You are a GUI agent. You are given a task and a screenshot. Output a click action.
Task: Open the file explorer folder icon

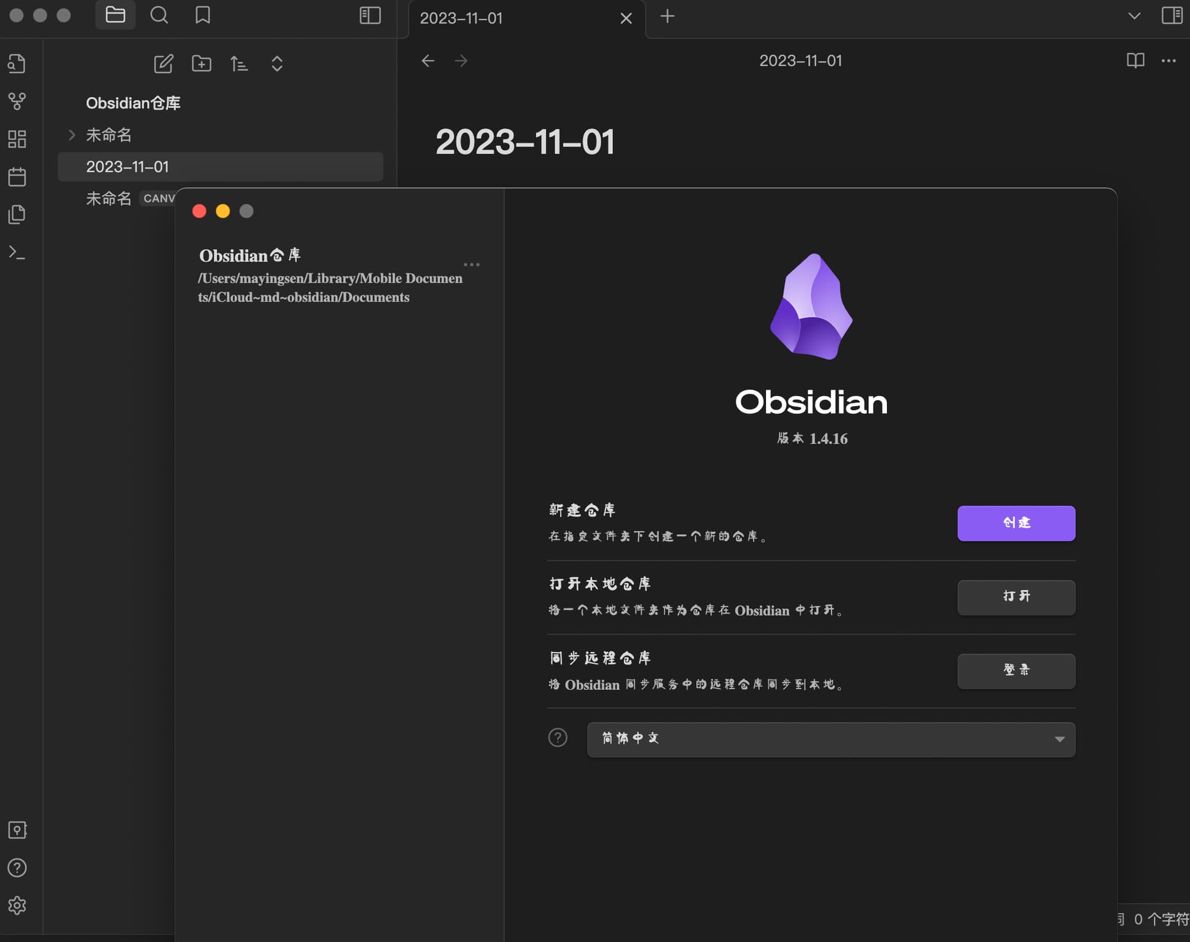115,15
